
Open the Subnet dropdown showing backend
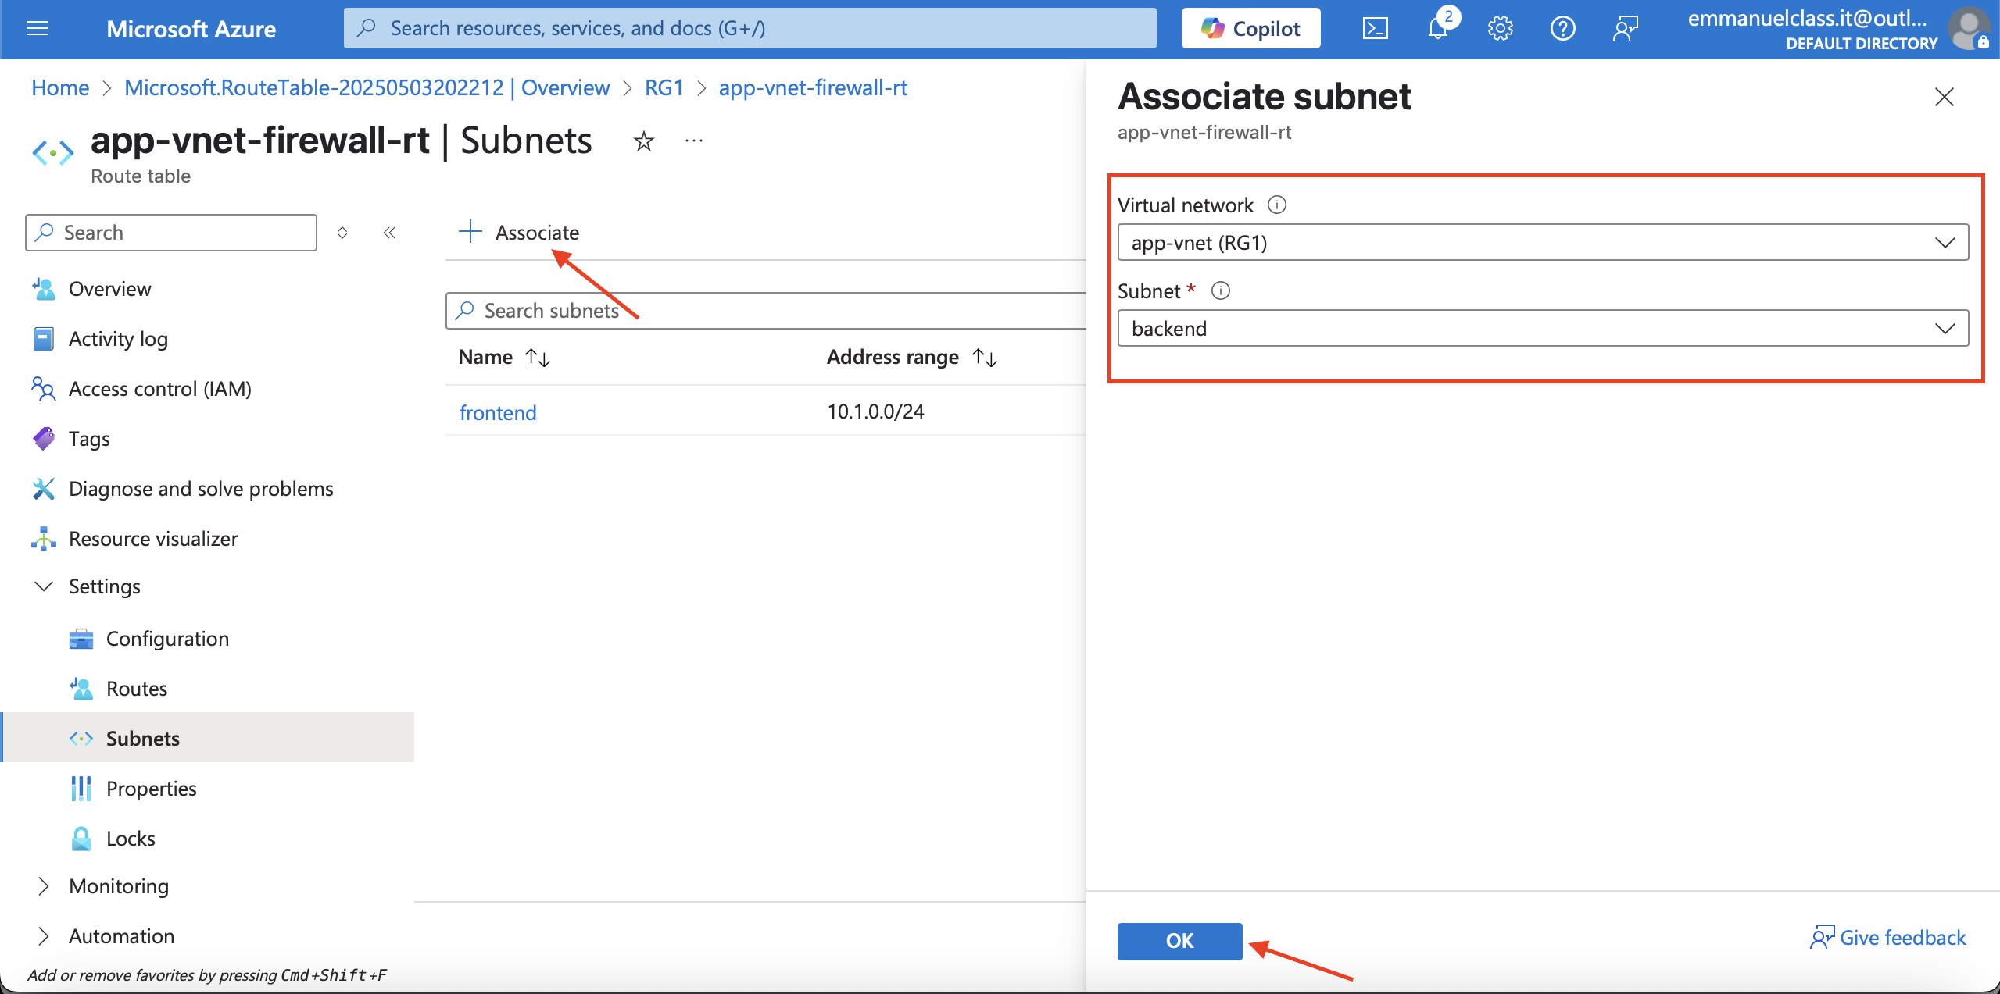[x=1542, y=328]
